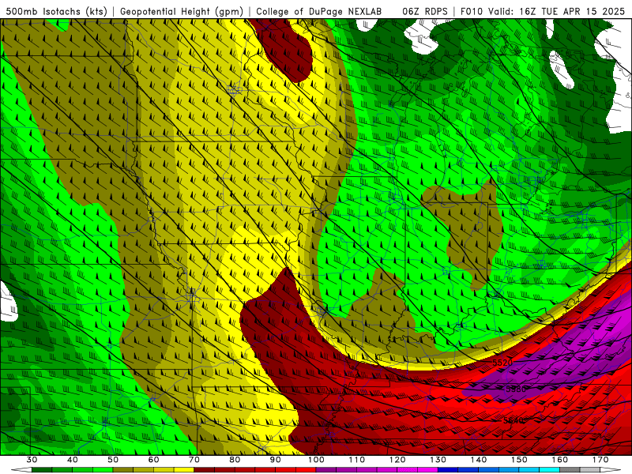
Task: Click the 90 value on the color scale
Action: point(275,460)
